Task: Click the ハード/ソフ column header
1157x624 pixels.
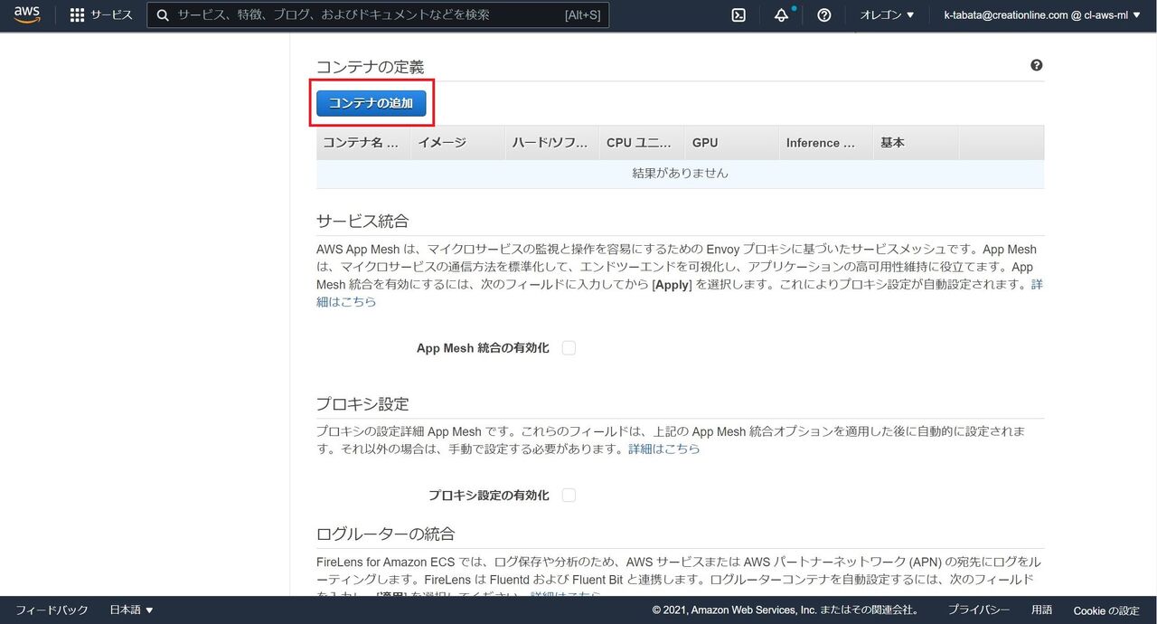Action: (551, 143)
